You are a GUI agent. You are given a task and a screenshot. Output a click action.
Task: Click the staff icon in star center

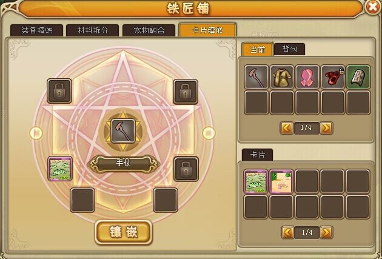(x=123, y=131)
